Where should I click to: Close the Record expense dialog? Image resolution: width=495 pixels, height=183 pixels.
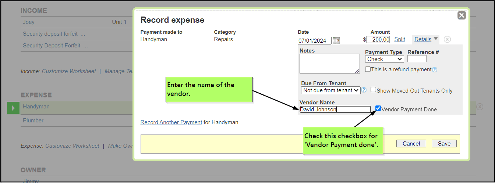pos(462,15)
